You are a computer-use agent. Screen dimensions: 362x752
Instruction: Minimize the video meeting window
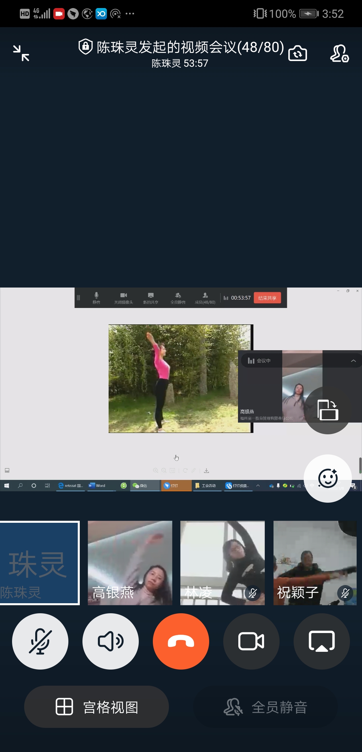point(21,53)
